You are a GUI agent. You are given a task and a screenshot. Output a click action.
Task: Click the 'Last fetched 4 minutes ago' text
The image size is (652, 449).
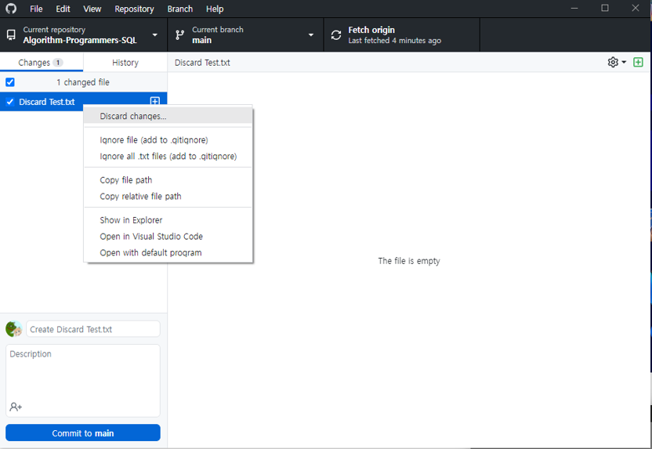pyautogui.click(x=395, y=40)
